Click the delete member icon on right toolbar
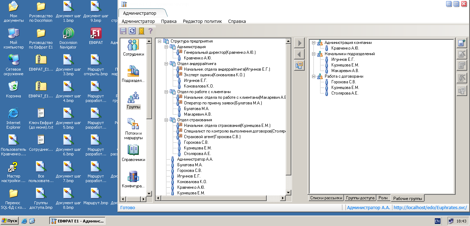This screenshot has width=470, height=226. coord(462,78)
